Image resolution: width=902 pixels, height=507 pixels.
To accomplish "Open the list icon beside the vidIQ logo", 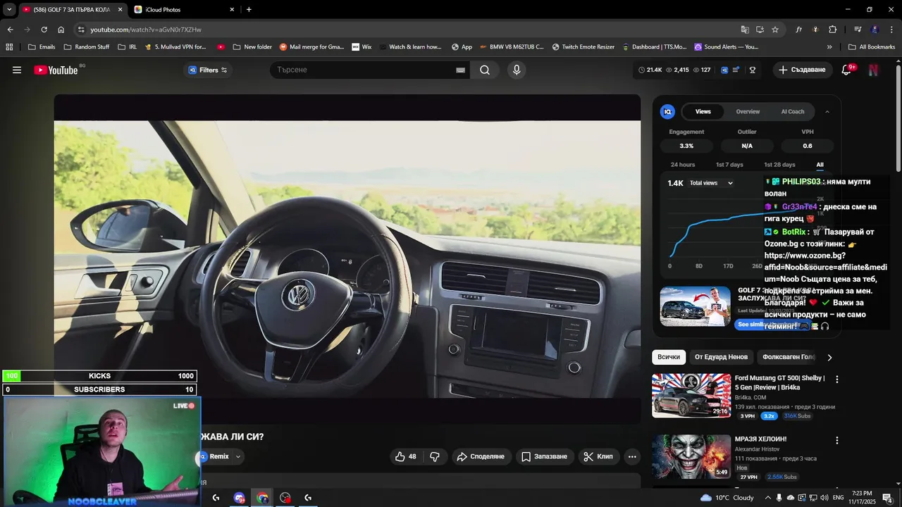I will (x=736, y=70).
